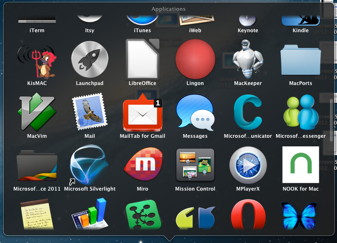Launch the Launchpad rocket icon
This screenshot has width=337, height=243.
pos(90,59)
